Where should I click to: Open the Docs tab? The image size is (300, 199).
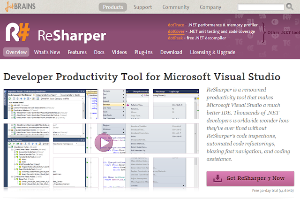[x=99, y=52]
